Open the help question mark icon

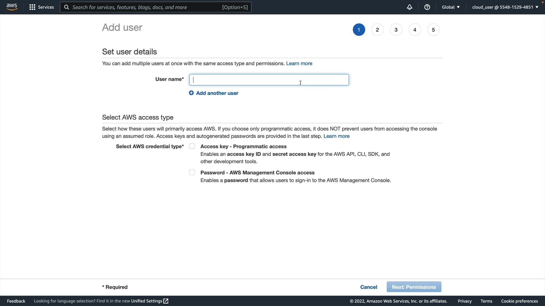(x=427, y=7)
